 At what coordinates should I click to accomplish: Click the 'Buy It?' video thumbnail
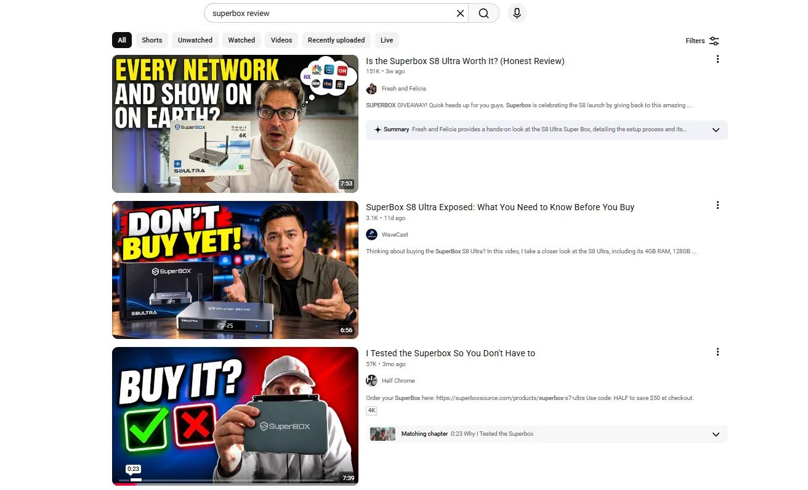[x=235, y=416]
